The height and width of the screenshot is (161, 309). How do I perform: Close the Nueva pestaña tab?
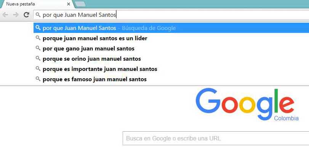[x=69, y=4]
